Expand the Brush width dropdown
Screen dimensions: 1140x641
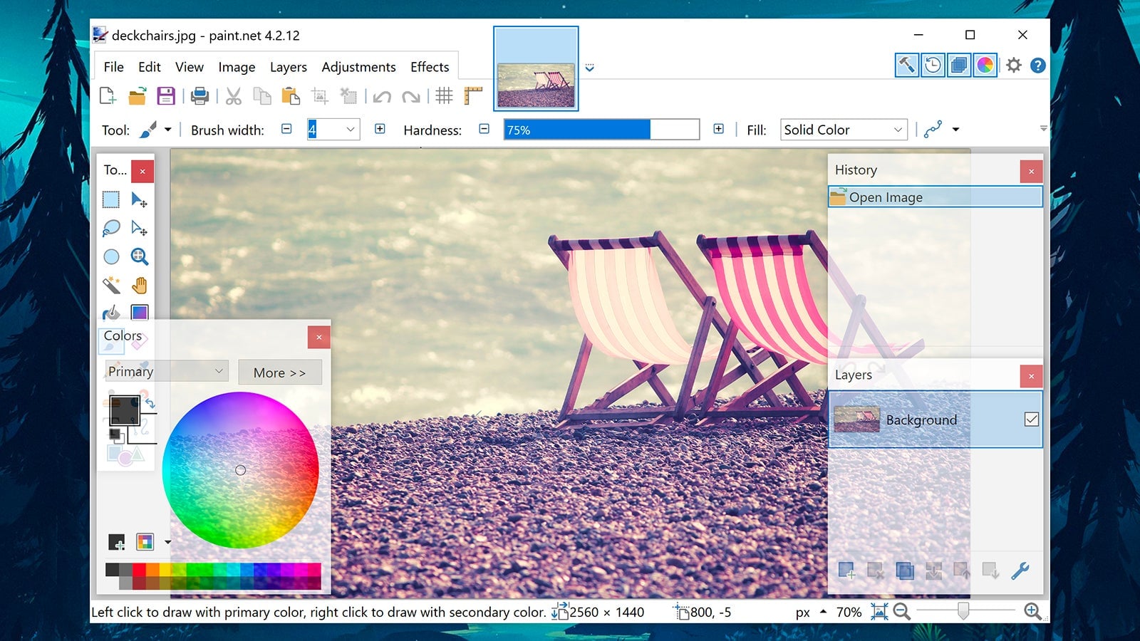point(350,130)
